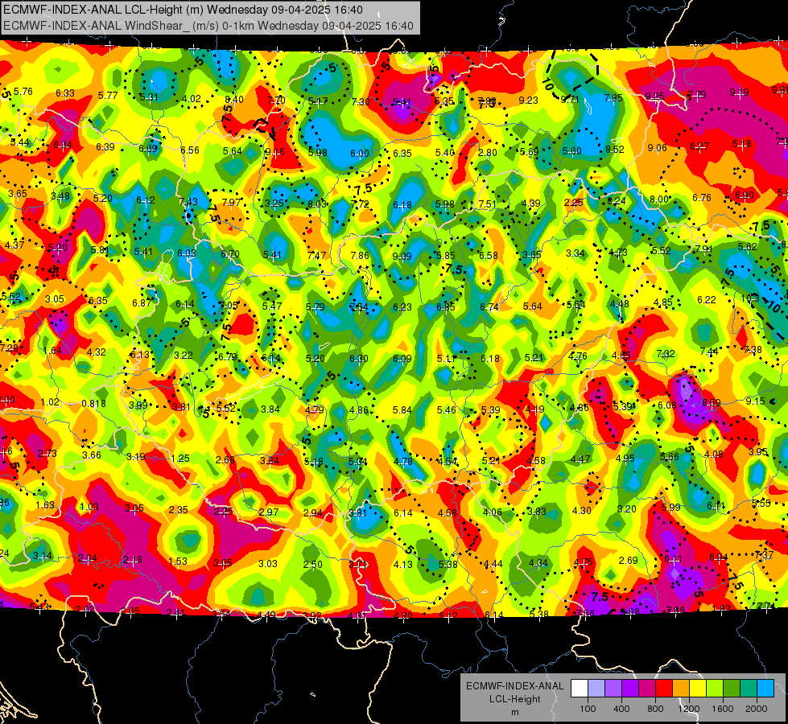Click the wind shear value 4.30
The image size is (788, 724).
click(x=581, y=510)
